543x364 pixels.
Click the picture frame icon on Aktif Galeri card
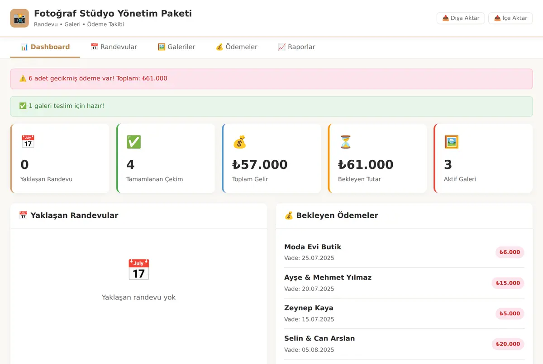(x=451, y=142)
